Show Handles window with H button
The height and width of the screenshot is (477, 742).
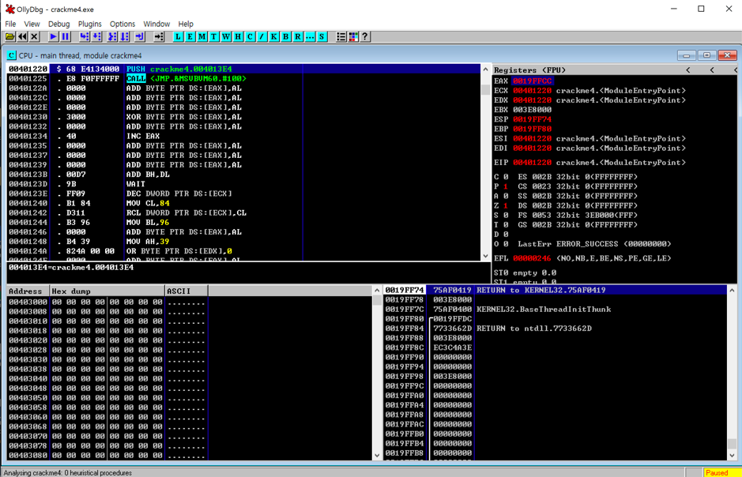pos(238,36)
